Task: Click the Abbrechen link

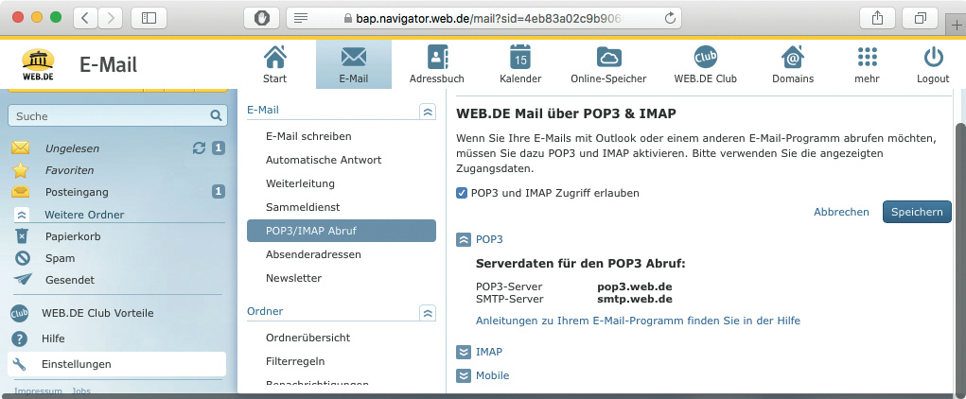Action: click(841, 212)
